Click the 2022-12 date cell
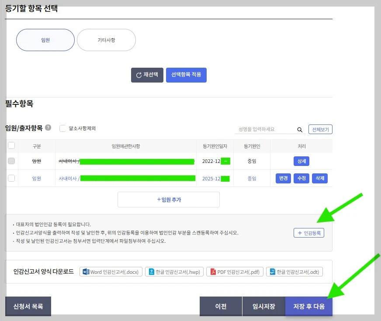The image size is (381, 321). [x=216, y=161]
